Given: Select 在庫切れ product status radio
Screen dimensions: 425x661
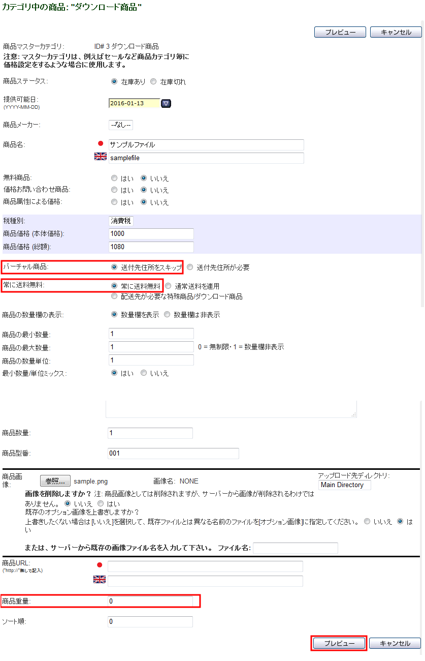Looking at the screenshot, I should (x=153, y=82).
